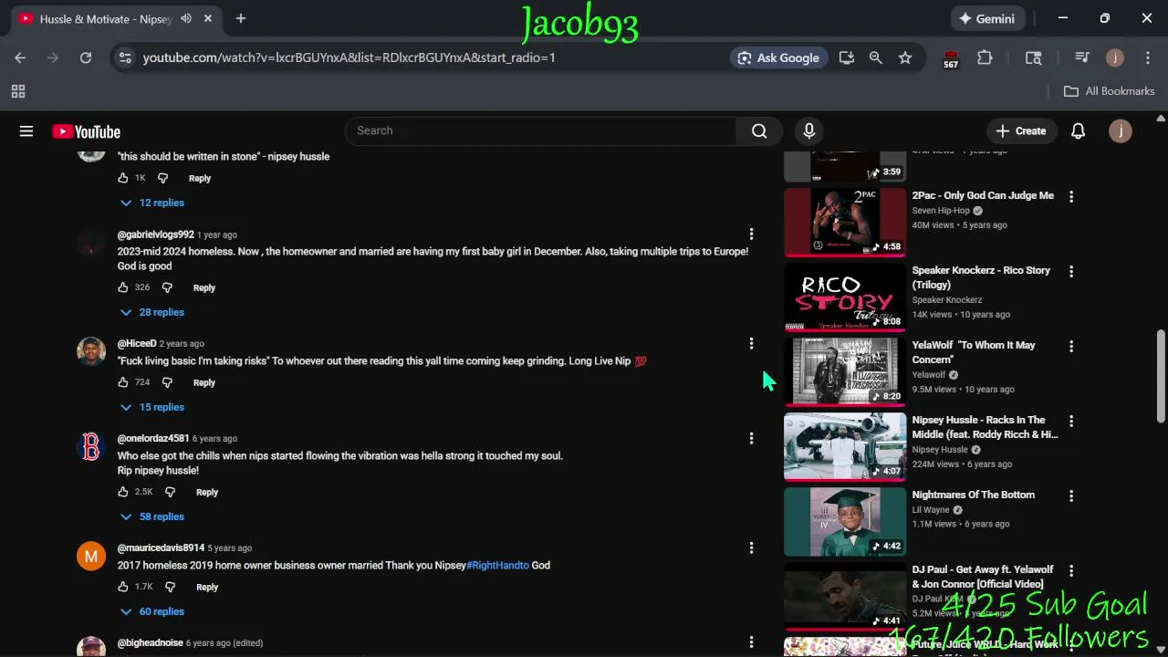Like the comment by @gabrielvlogs992
The width and height of the screenshot is (1168, 657).
pyautogui.click(x=123, y=287)
